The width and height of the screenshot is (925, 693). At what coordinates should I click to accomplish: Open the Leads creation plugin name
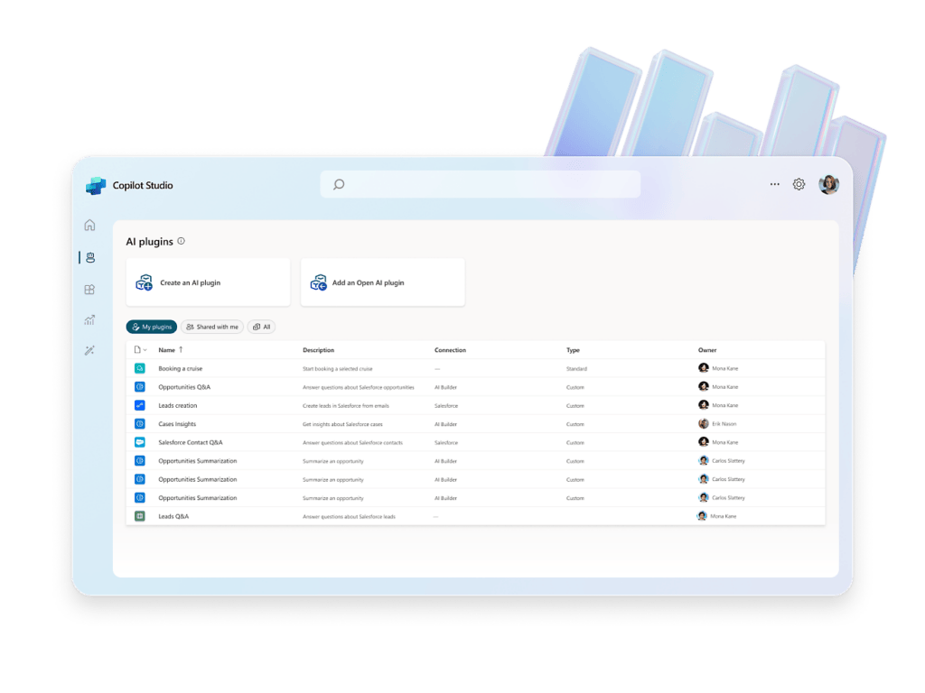[178, 405]
